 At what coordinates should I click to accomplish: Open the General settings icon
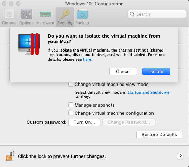[9, 14]
